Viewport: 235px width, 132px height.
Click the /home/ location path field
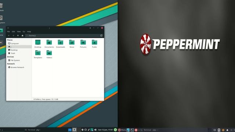coord(62,36)
